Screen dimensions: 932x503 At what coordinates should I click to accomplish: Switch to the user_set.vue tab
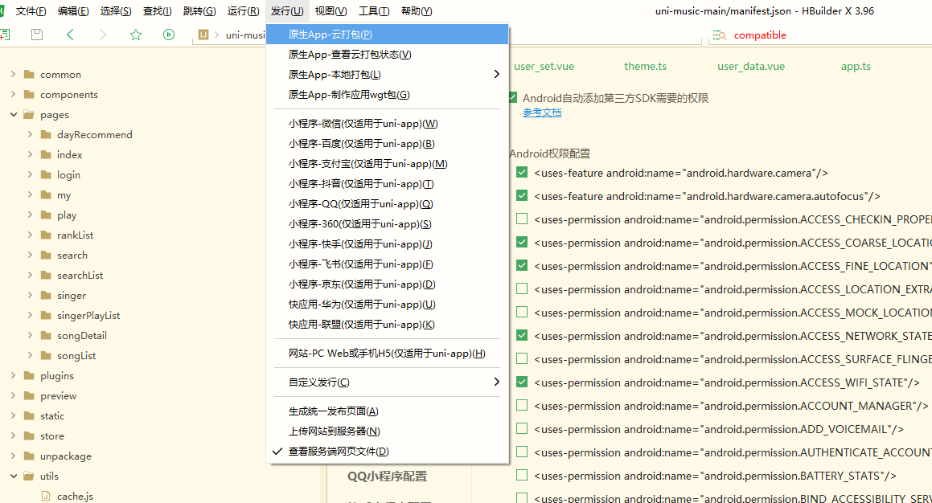click(544, 67)
